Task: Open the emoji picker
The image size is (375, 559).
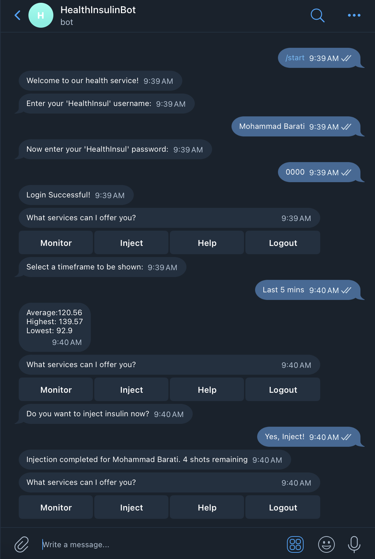Action: click(x=326, y=544)
